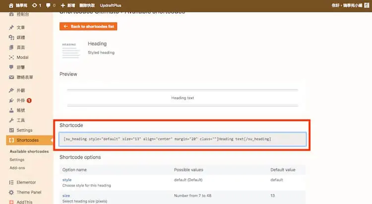Click the 'Shortcode options' section label
The image size is (372, 204).
80,157
